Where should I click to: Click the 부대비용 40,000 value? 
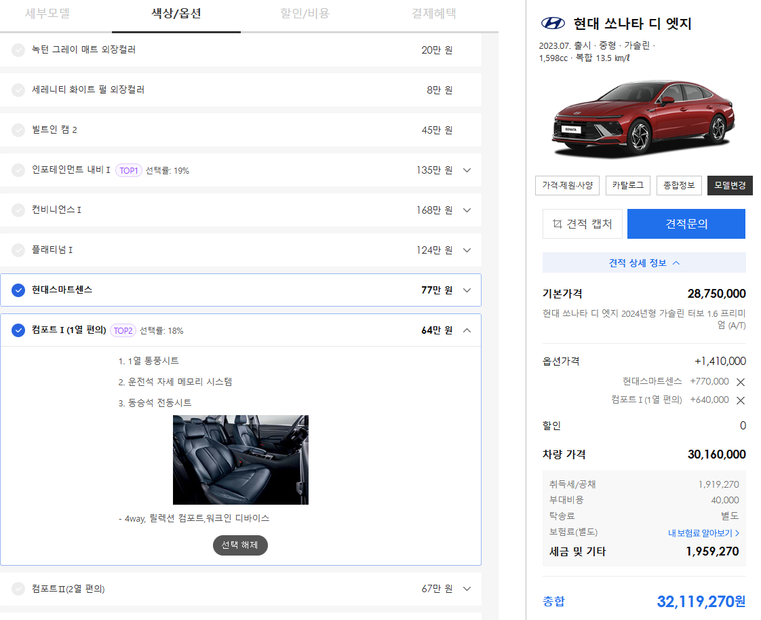[725, 500]
